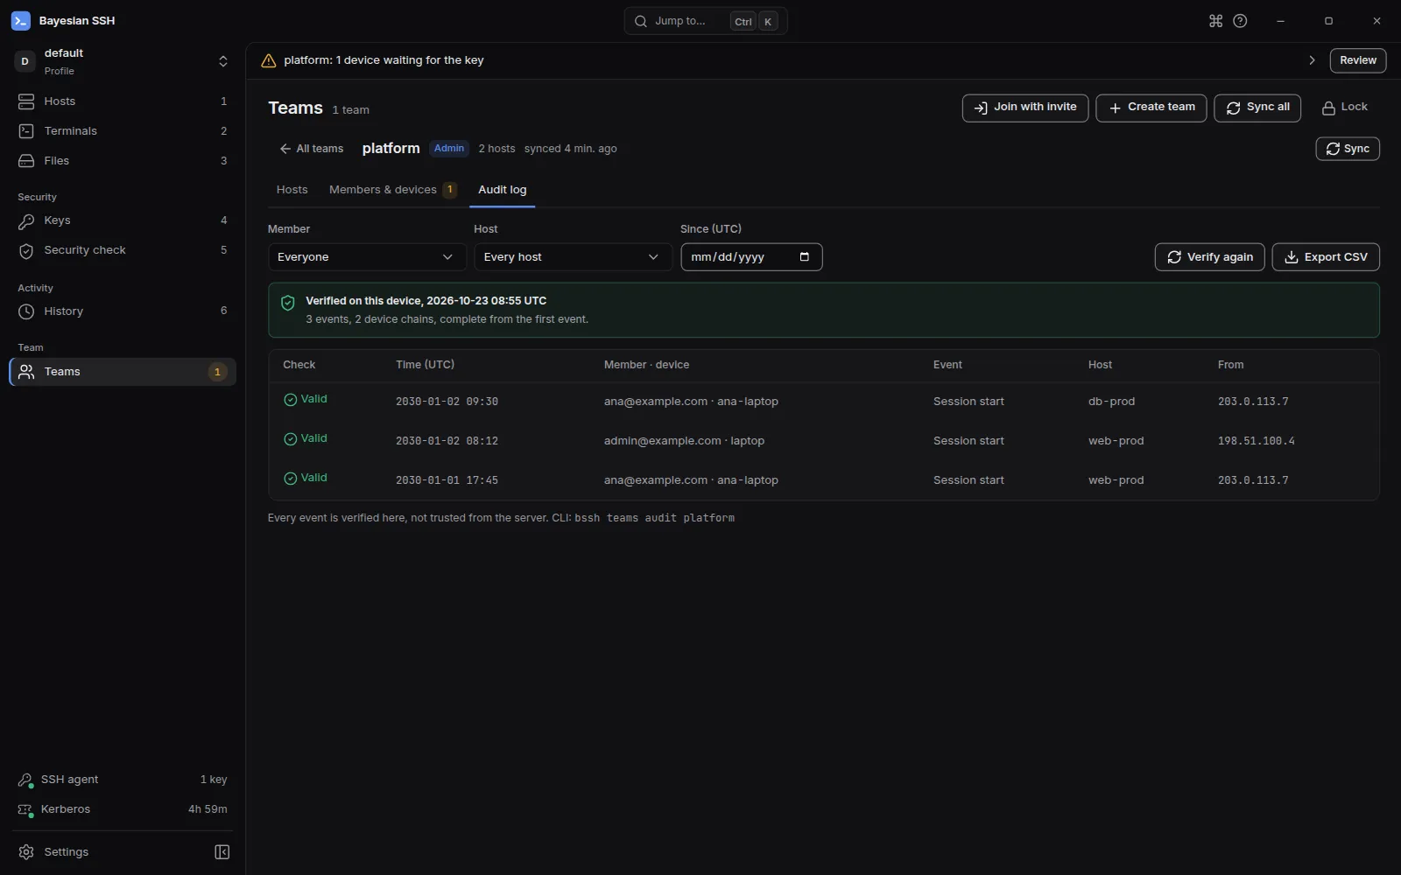Click Export CSV button
The image size is (1401, 875).
tap(1326, 257)
